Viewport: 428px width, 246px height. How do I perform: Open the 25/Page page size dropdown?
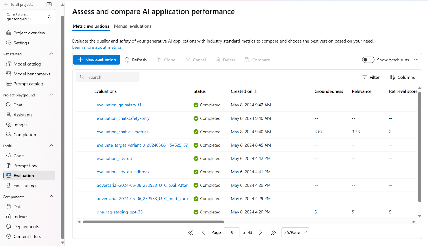tap(295, 232)
